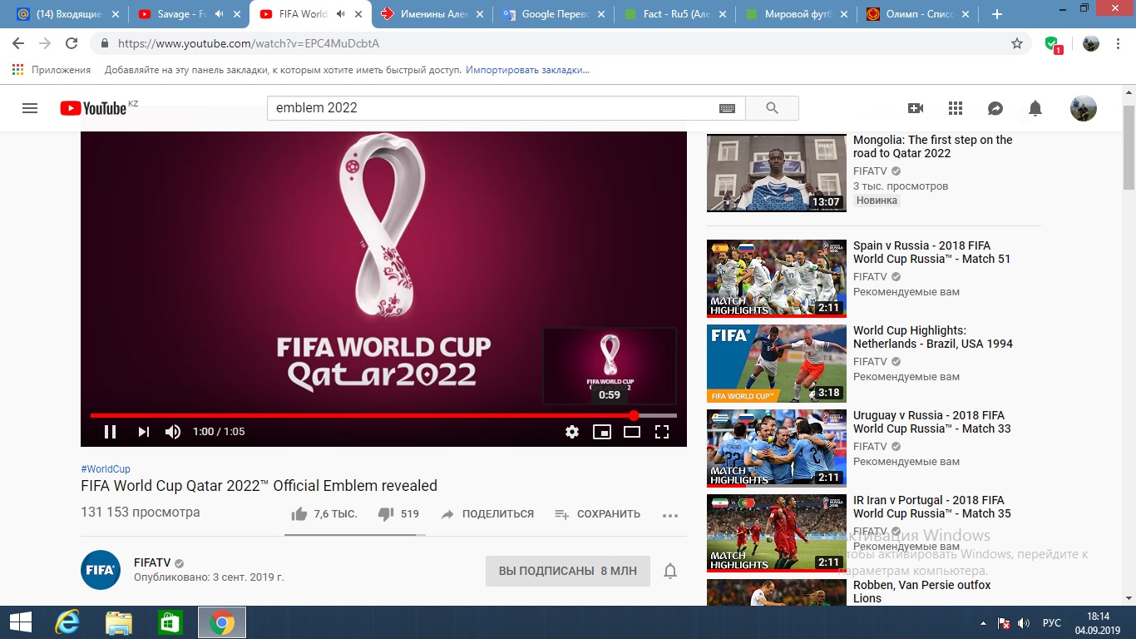This screenshot has height=639, width=1136.
Task: Go to YouTube home via logo
Action: [91, 108]
